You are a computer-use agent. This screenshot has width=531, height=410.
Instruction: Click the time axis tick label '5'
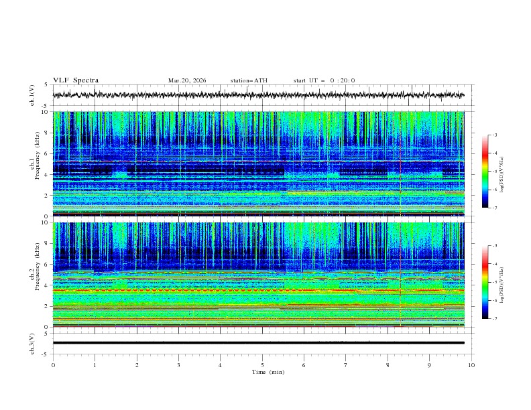(262, 365)
